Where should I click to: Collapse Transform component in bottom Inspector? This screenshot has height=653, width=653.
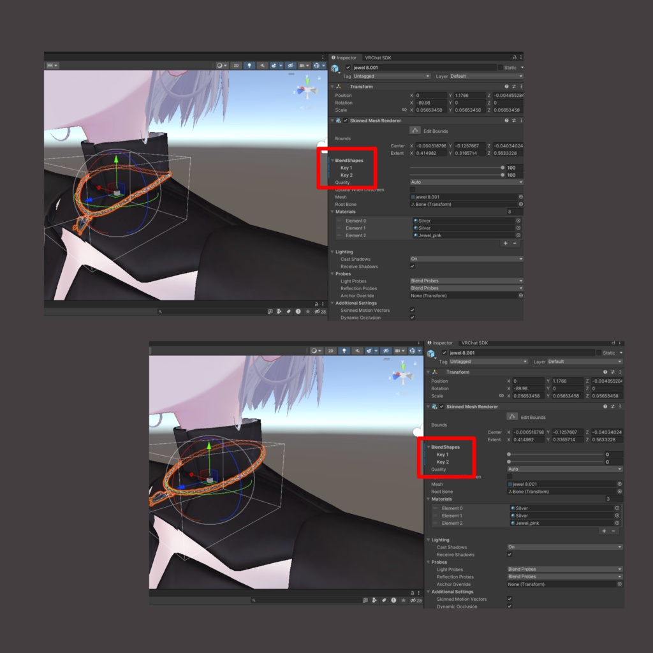point(428,372)
